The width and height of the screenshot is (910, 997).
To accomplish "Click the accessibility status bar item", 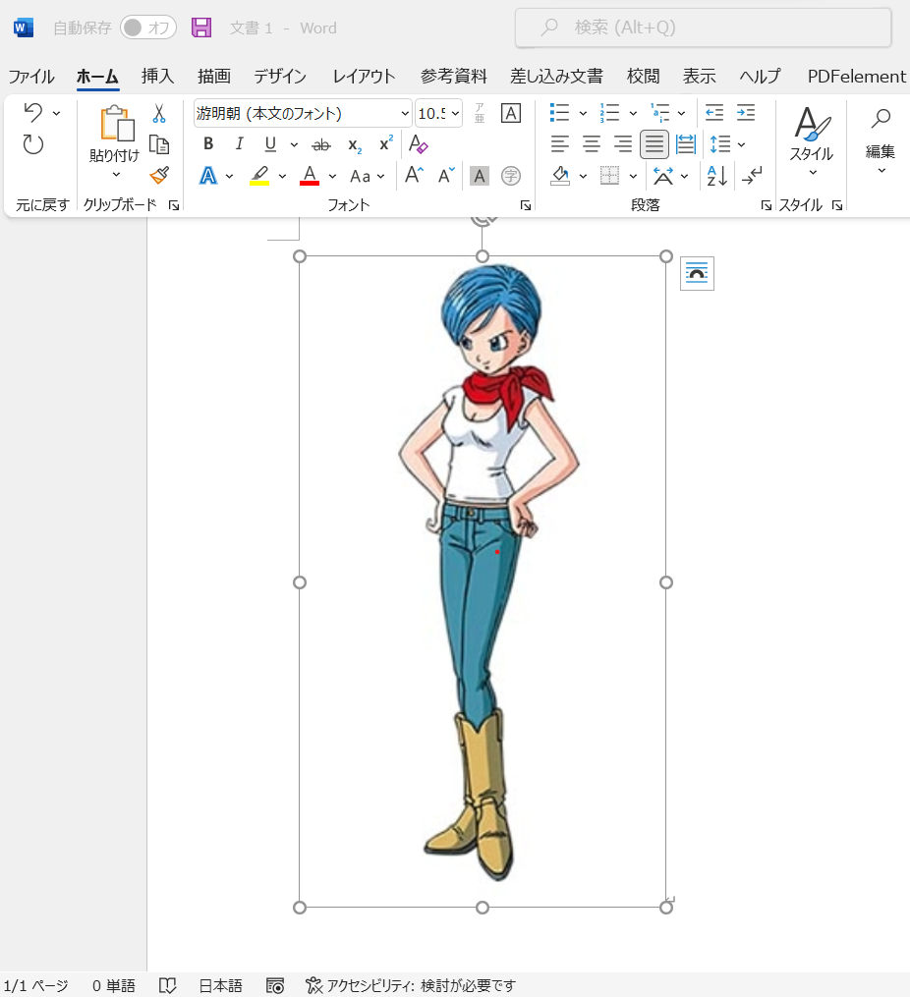I will coord(410,985).
